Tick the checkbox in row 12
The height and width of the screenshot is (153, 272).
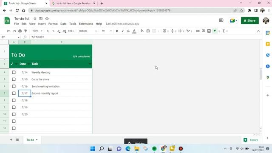pyautogui.click(x=14, y=128)
